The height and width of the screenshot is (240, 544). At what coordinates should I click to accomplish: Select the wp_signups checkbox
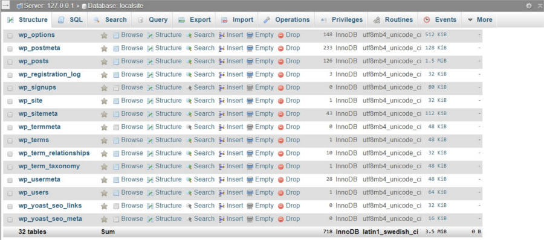10,88
